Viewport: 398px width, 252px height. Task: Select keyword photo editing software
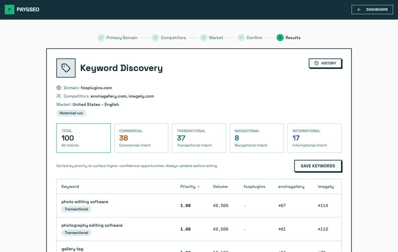pyautogui.click(x=85, y=202)
